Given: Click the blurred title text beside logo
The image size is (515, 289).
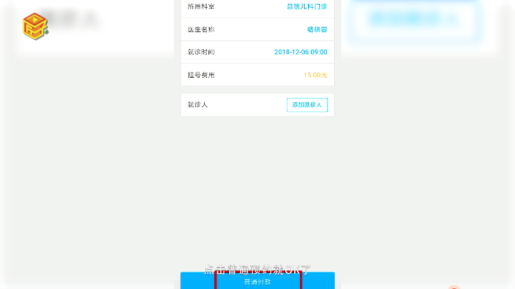Looking at the screenshot, I should pyautogui.click(x=70, y=17).
